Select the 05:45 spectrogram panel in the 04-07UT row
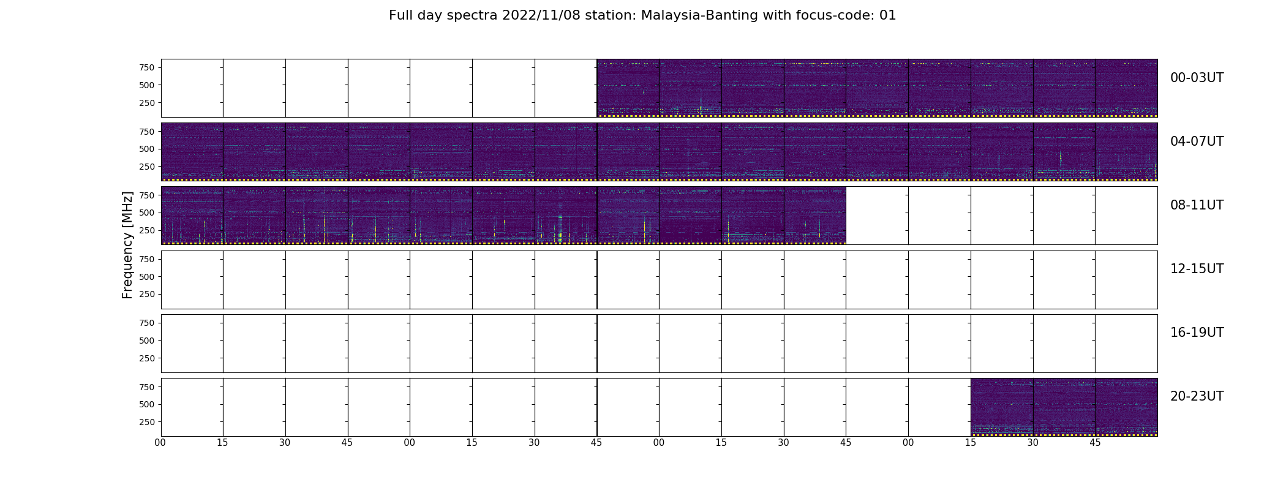The width and height of the screenshot is (1286, 490). (628, 152)
